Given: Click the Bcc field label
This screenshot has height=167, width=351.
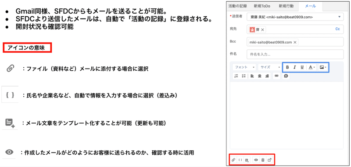Looking at the screenshot, I should 233,41.
